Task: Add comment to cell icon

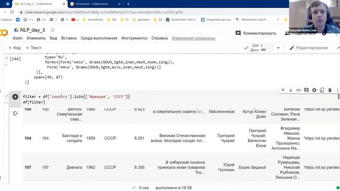Action: pyautogui.click(x=306, y=90)
